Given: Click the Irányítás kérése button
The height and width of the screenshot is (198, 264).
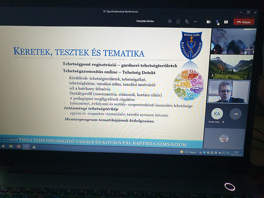Looking at the screenshot, I should (145, 21).
